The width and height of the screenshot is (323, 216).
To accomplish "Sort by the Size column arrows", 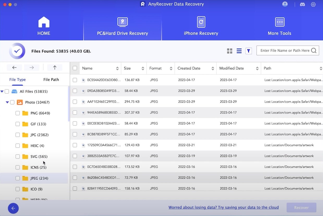I will (143, 68).
